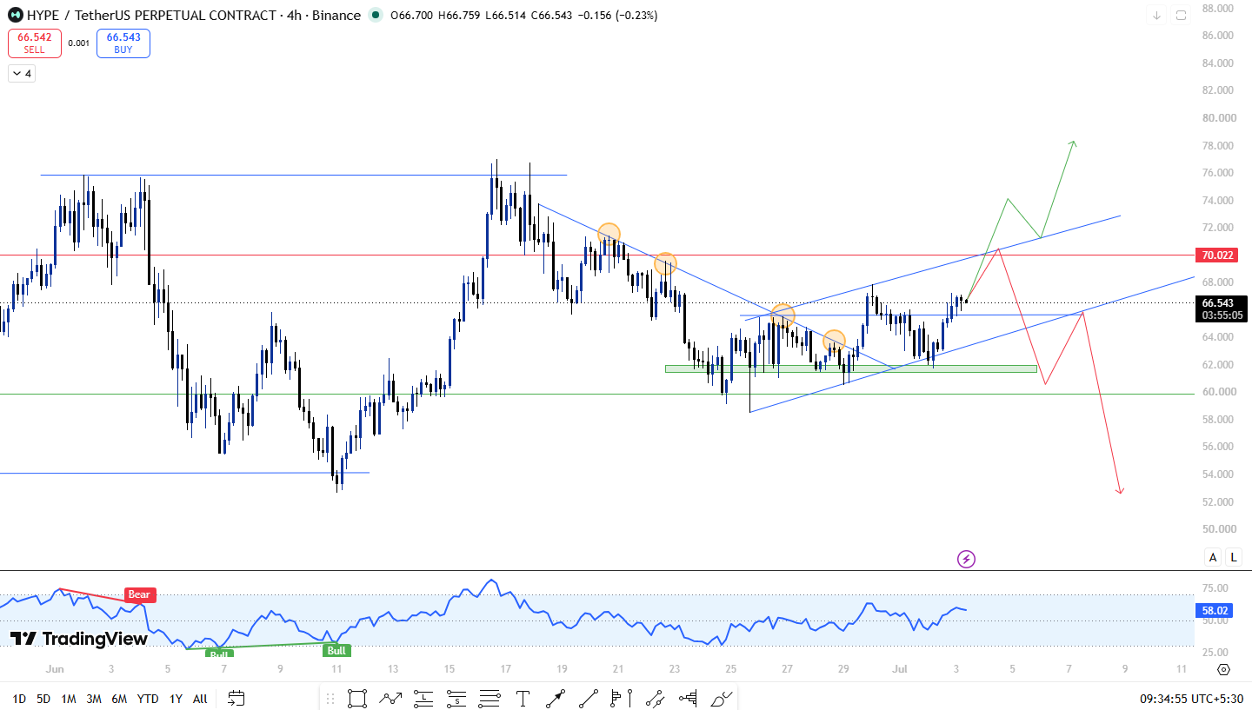
Task: Select the flag and pin marker tool
Action: (622, 698)
